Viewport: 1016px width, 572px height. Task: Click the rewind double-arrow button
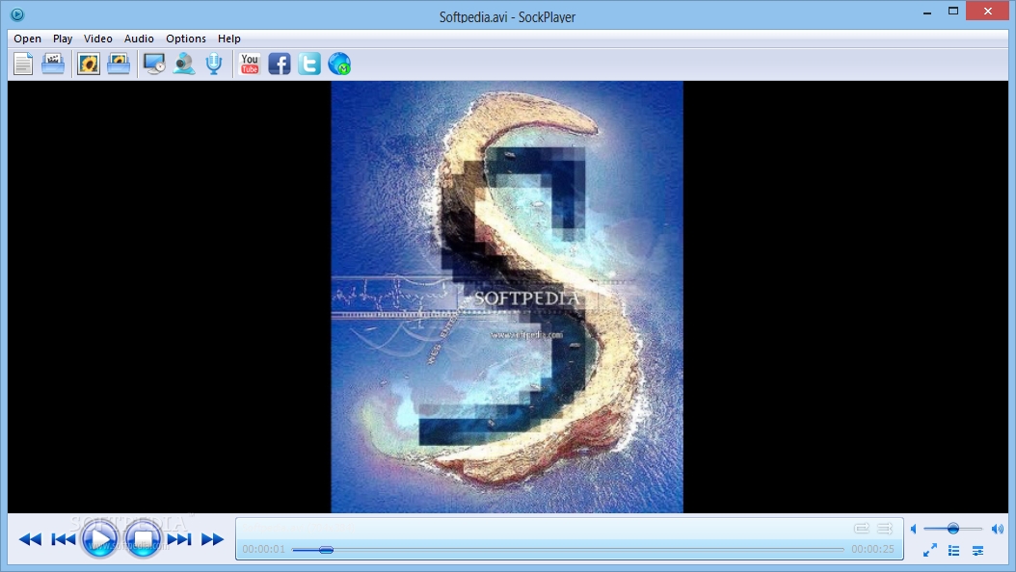[30, 539]
